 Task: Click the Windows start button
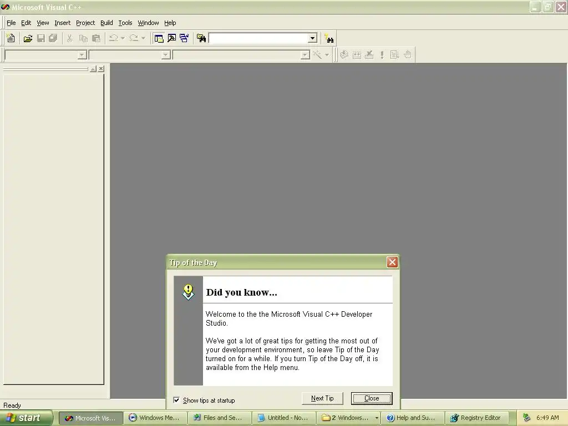click(26, 418)
